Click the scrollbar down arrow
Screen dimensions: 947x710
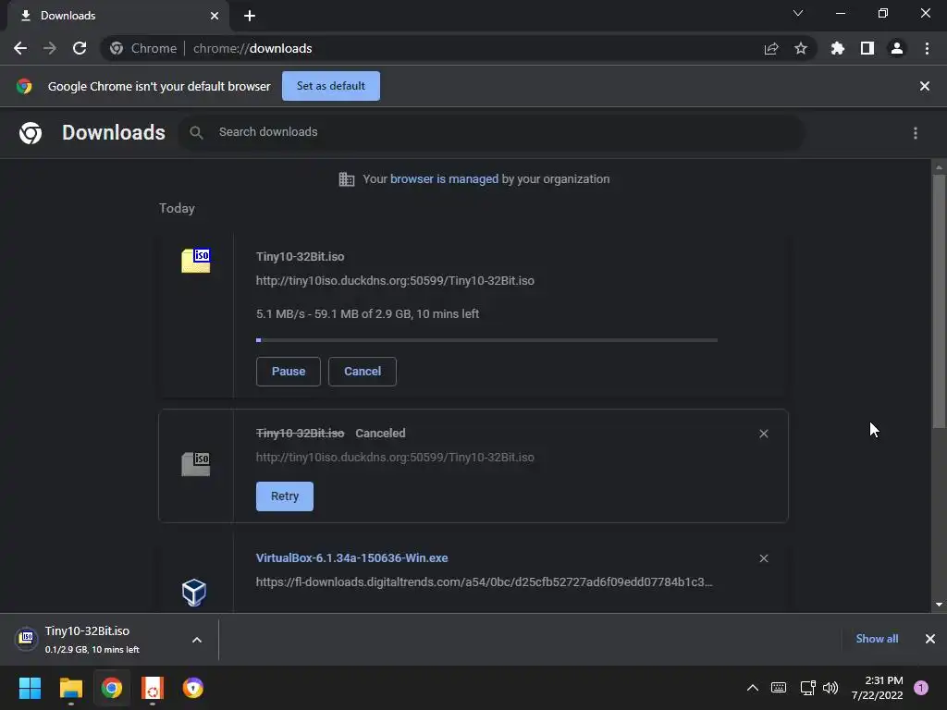(x=939, y=605)
